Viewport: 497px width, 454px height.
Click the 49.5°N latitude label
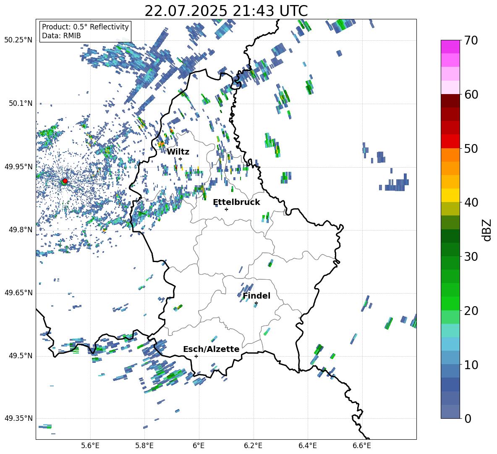20,356
